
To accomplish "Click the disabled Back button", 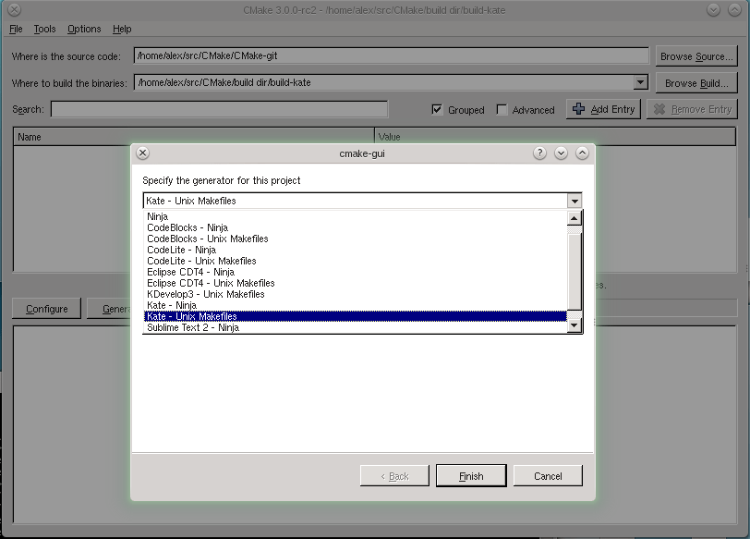I will pyautogui.click(x=394, y=476).
